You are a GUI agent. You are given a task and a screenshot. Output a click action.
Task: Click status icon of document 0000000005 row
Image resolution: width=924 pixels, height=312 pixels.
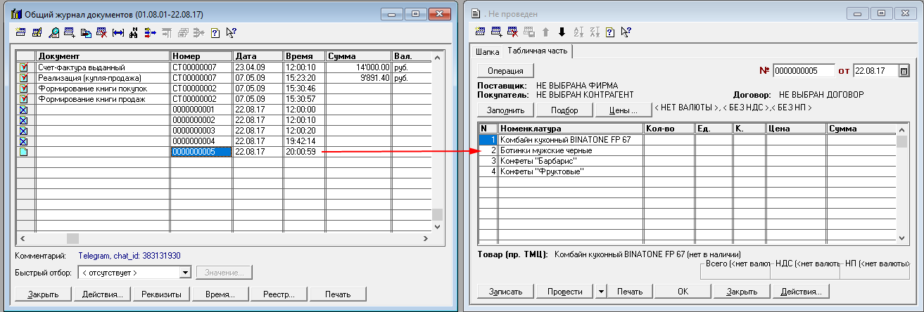[24, 152]
